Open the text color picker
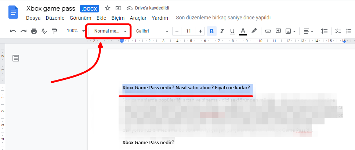The height and width of the screenshot is (150, 355). 243,31
